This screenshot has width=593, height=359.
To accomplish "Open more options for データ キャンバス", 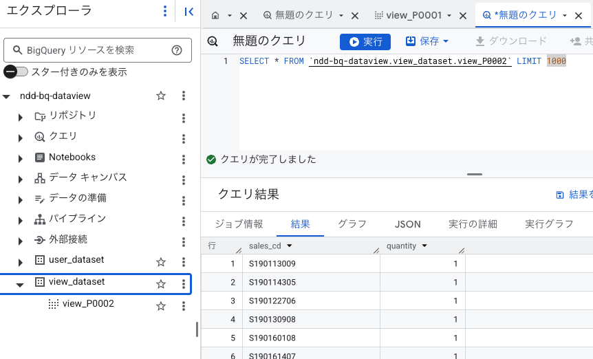I will [184, 180].
